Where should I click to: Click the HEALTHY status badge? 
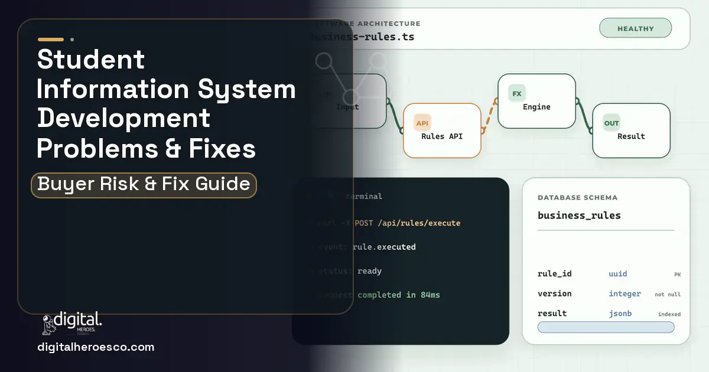(x=635, y=28)
